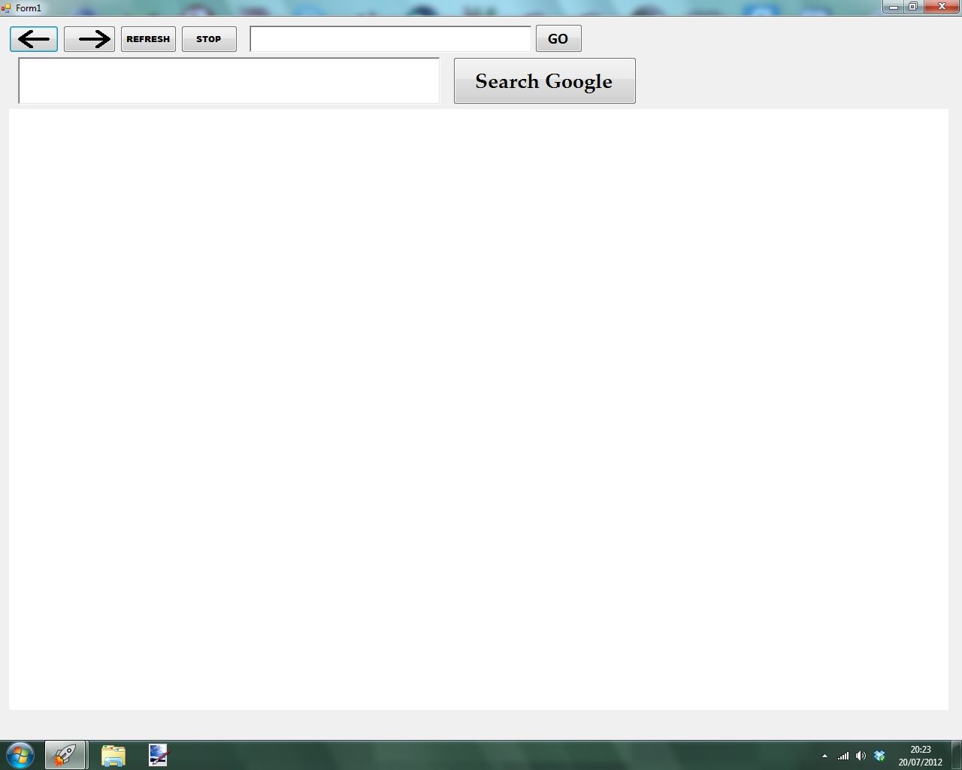Viewport: 962px width, 770px height.
Task: Open the network signal tray icon
Action: (843, 756)
